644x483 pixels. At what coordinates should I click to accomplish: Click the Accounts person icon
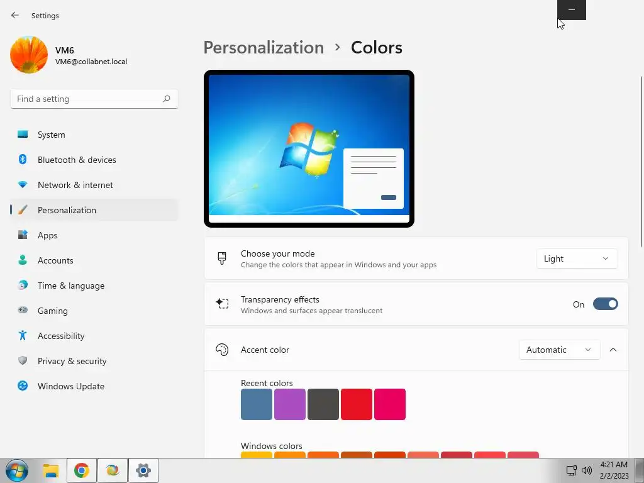point(23,260)
